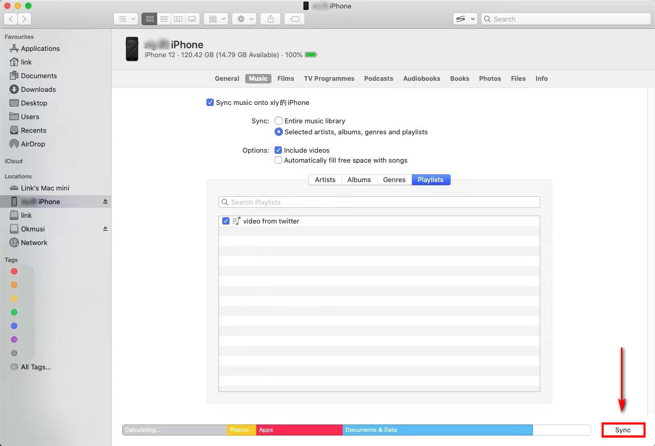Eject the iPhone in the sidebar
Image resolution: width=655 pixels, height=446 pixels.
click(x=105, y=201)
